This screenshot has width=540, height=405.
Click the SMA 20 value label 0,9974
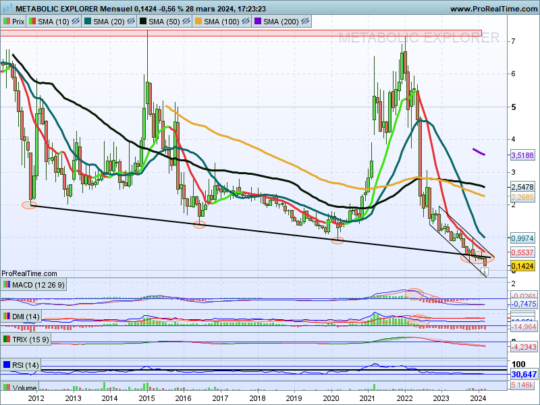coord(522,238)
